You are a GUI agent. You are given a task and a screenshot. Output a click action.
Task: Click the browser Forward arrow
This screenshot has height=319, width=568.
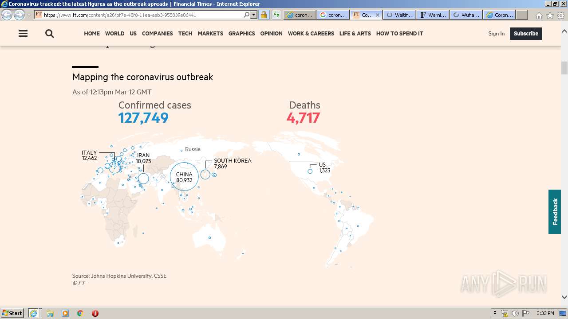(x=19, y=15)
